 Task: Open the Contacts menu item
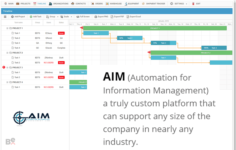78,4
